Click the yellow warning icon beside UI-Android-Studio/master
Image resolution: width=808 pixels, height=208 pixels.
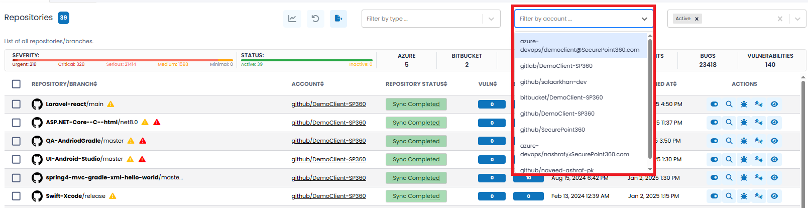pyautogui.click(x=130, y=159)
